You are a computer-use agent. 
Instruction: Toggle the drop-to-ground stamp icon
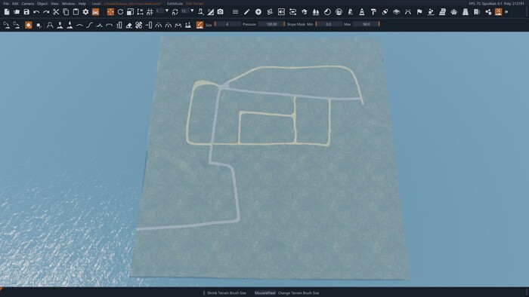(x=201, y=12)
